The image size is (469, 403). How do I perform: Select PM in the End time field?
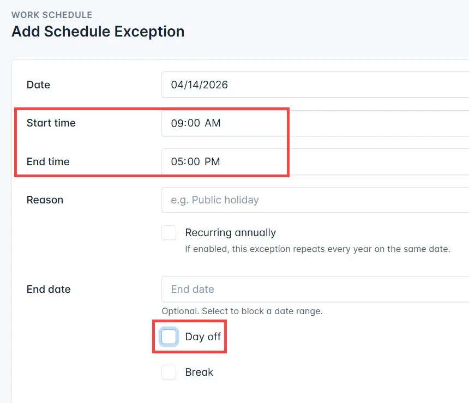213,161
